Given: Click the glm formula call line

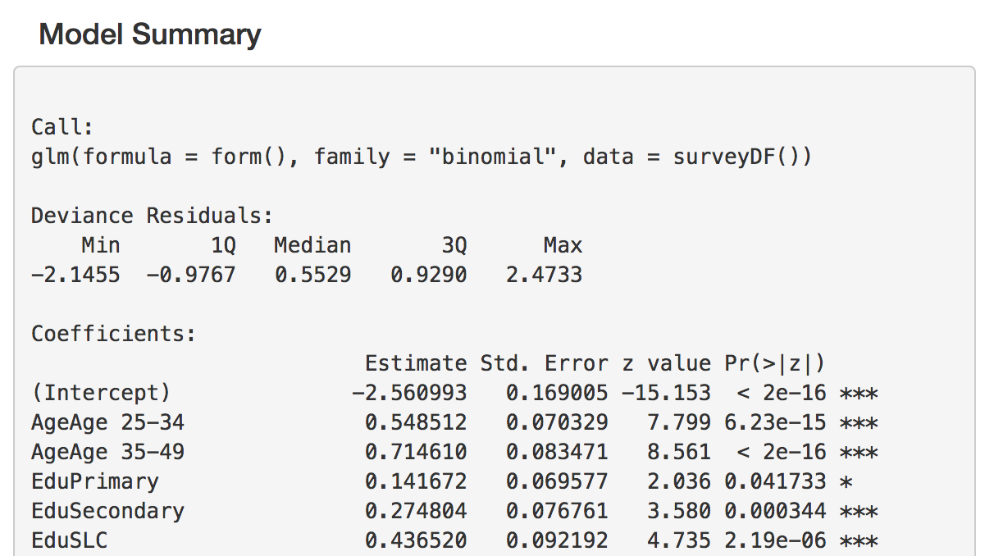Looking at the screenshot, I should [421, 156].
